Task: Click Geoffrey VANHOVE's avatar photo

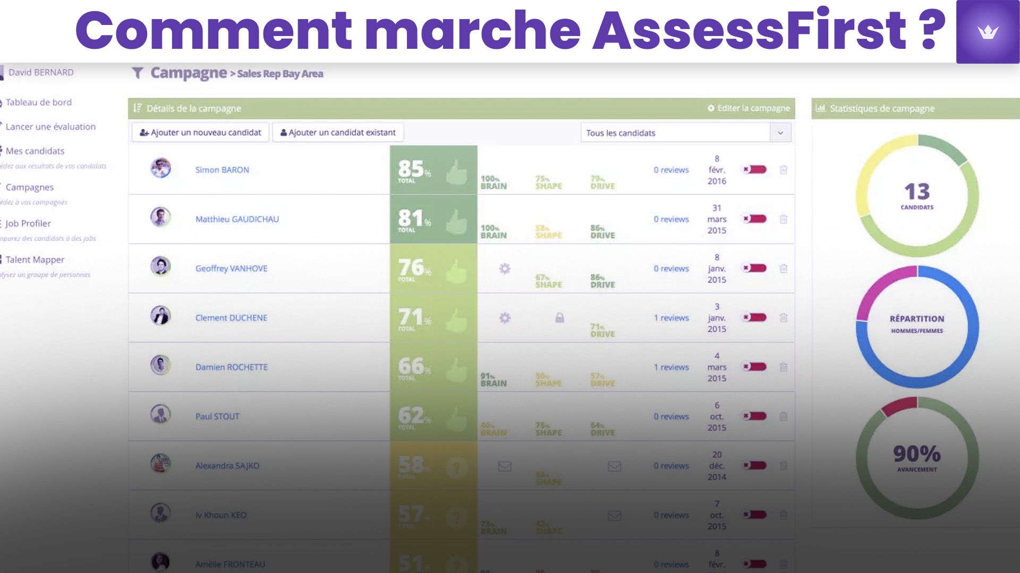Action: [160, 267]
